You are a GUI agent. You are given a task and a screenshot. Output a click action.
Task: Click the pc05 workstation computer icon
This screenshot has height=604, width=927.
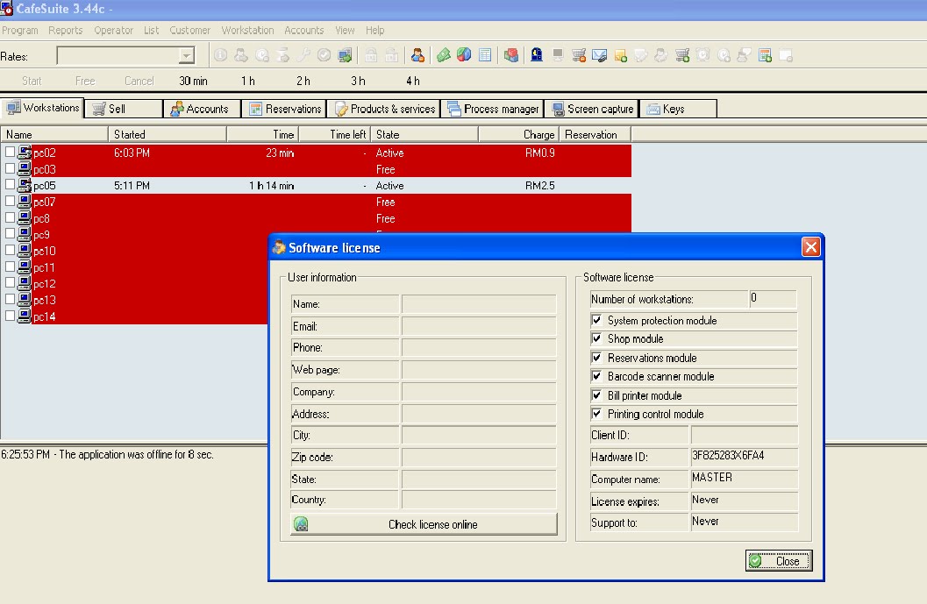(x=25, y=185)
